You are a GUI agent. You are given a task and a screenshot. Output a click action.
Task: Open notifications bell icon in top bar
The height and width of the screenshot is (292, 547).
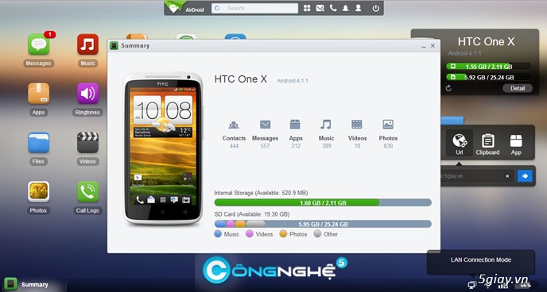coord(345,8)
